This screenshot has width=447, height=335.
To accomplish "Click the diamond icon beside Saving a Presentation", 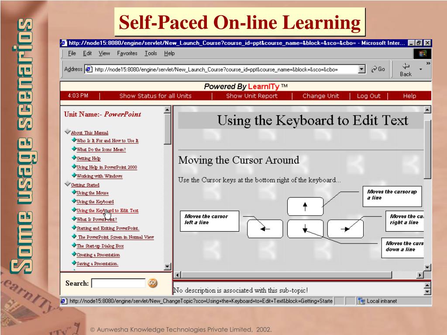I will pos(74,263).
